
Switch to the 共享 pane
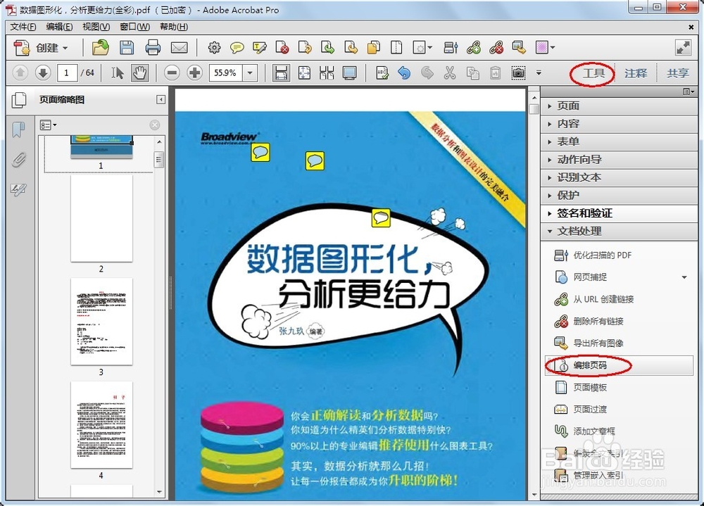pyautogui.click(x=677, y=73)
